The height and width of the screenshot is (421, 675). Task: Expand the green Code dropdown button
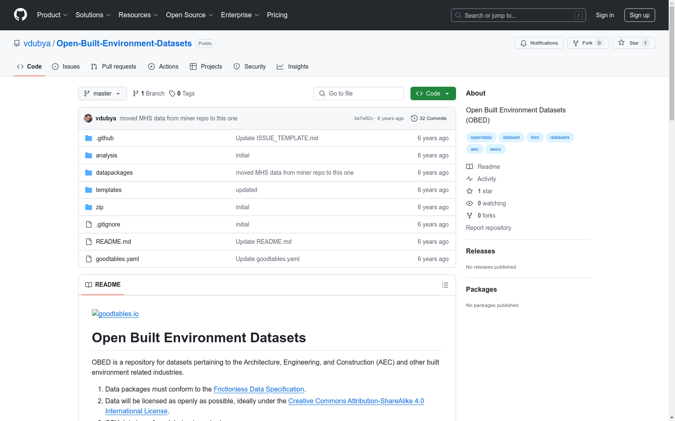(433, 93)
